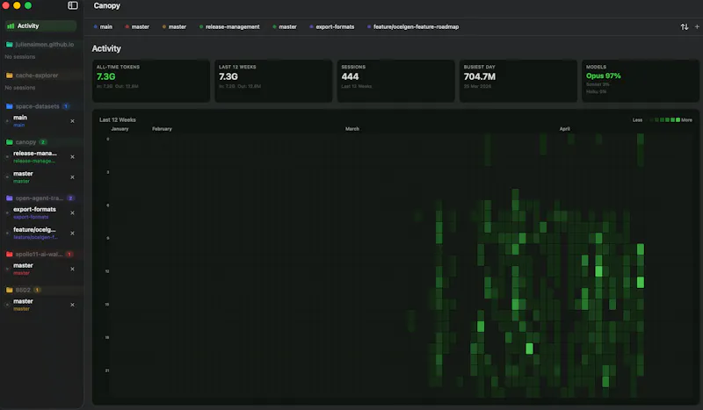
Task: Close the export-formats session
Action: pyautogui.click(x=72, y=212)
